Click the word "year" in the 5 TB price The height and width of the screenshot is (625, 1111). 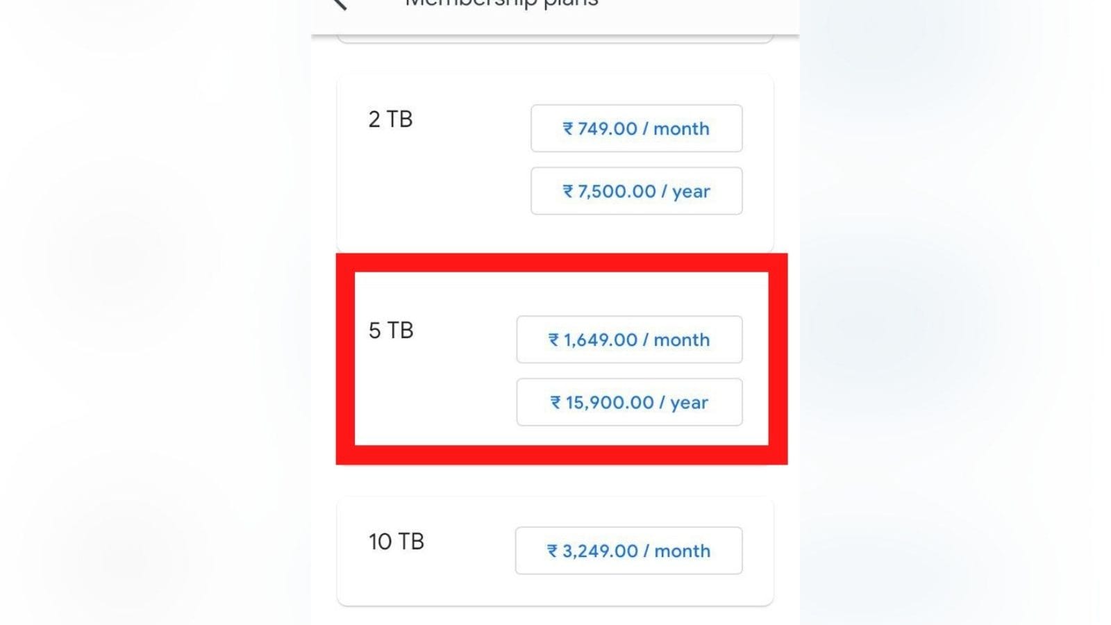(689, 403)
